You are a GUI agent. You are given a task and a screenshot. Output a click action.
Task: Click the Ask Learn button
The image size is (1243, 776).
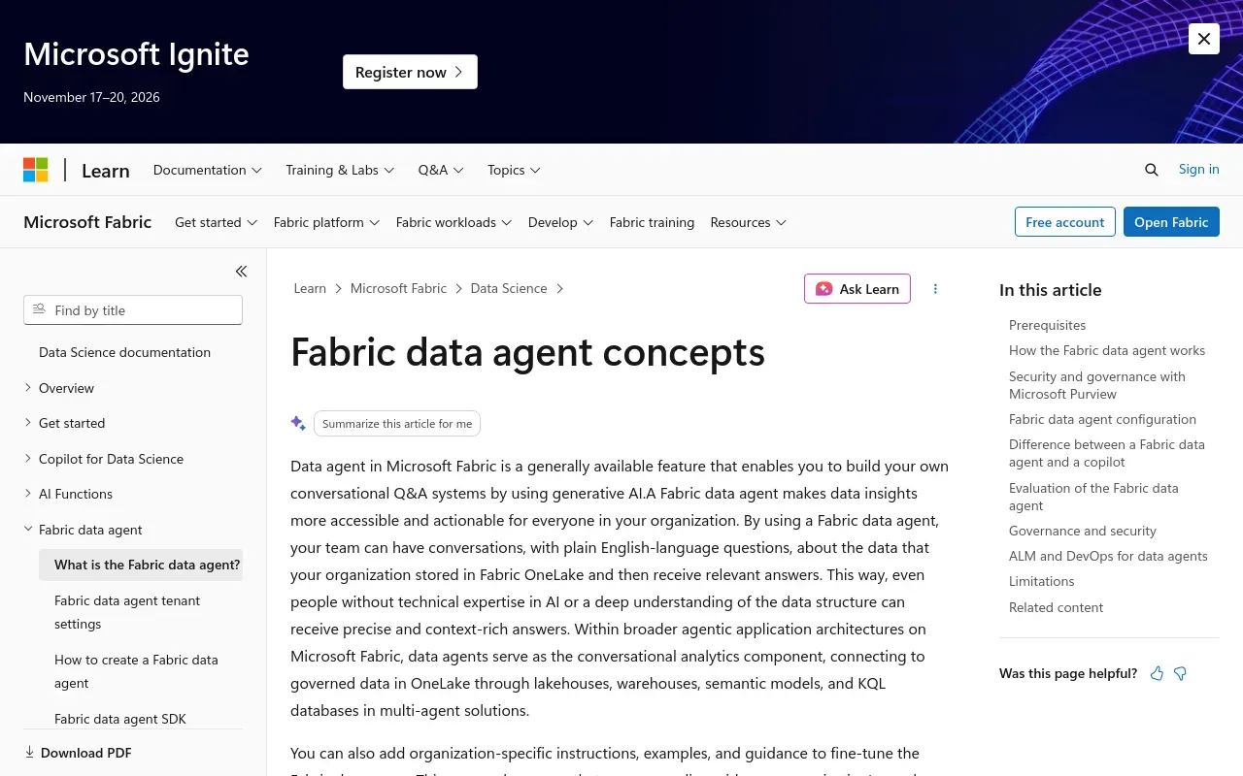857,289
